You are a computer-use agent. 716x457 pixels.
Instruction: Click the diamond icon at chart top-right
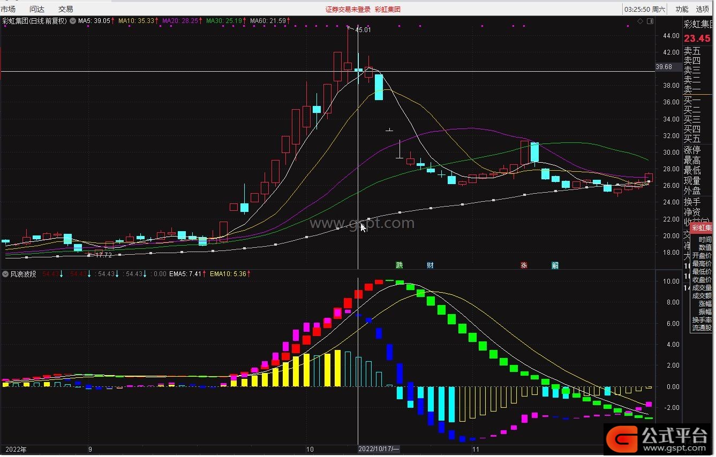640,21
